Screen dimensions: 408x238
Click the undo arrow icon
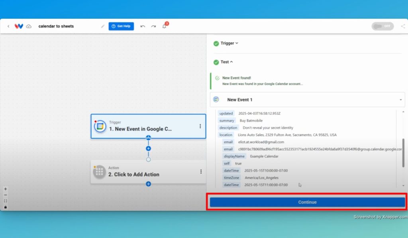[x=143, y=26]
